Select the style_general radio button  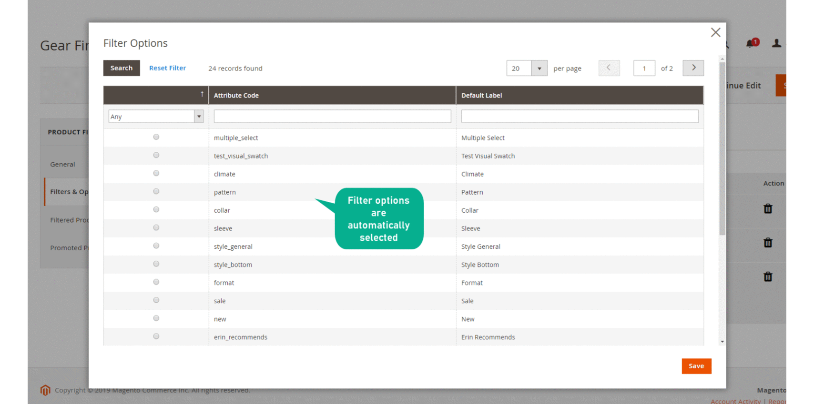(156, 246)
